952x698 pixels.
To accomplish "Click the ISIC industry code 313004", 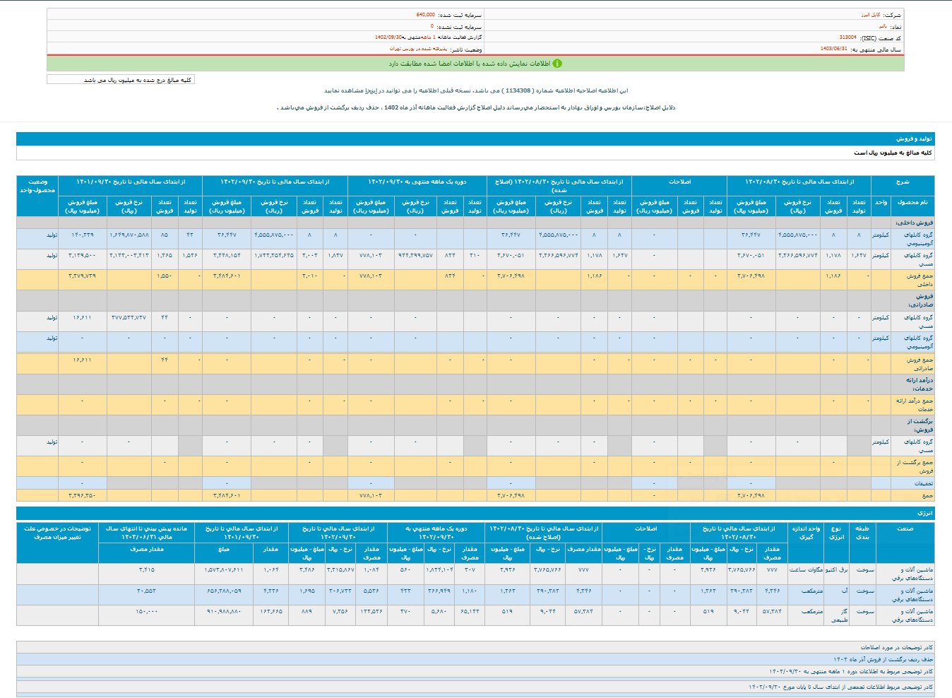I will point(847,37).
